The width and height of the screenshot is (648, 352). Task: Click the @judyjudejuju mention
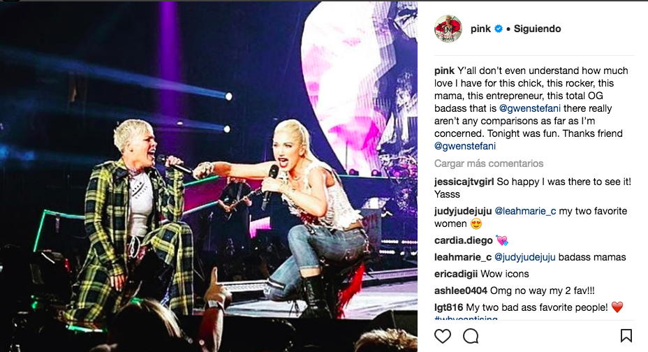(x=525, y=258)
